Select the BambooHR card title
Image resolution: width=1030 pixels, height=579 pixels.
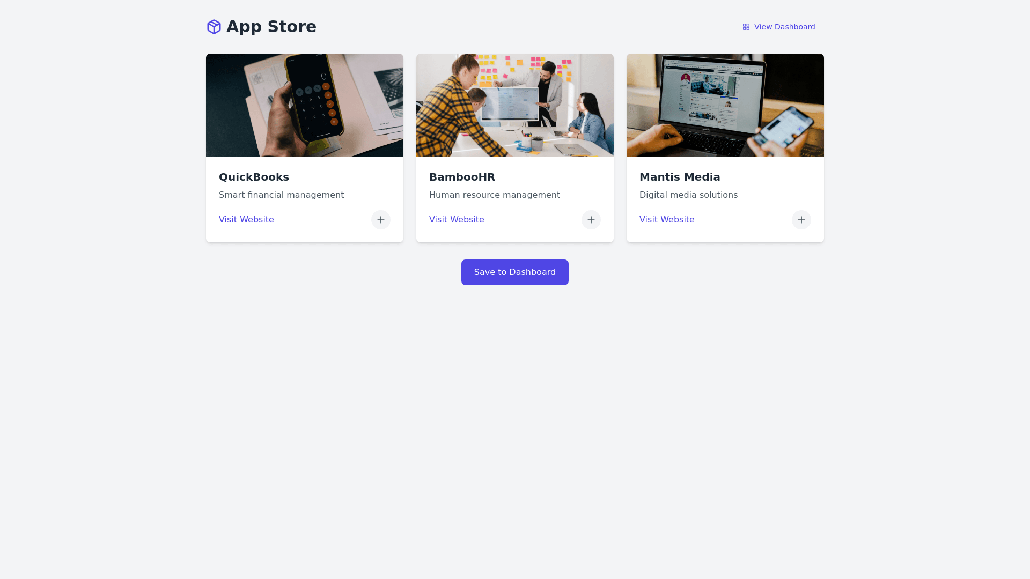(x=462, y=177)
